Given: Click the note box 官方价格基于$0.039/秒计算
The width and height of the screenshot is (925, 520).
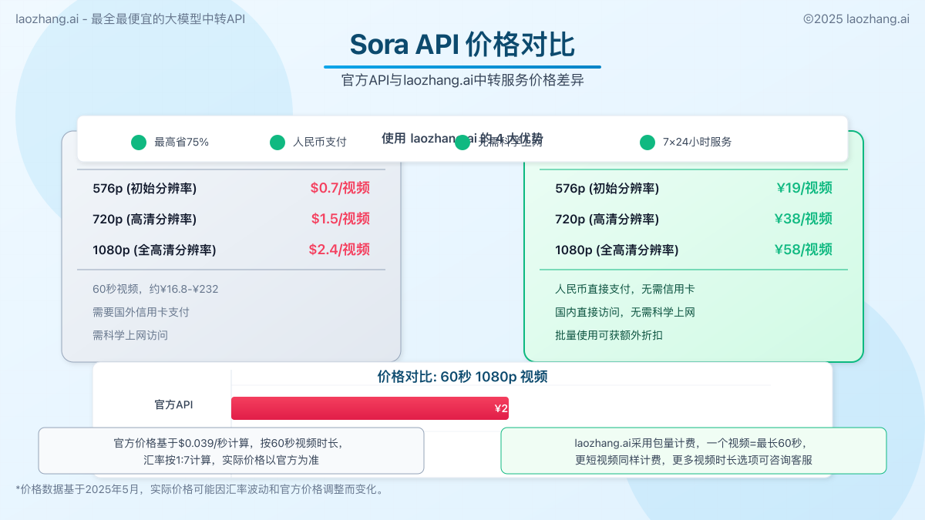Looking at the screenshot, I should pyautogui.click(x=231, y=451).
